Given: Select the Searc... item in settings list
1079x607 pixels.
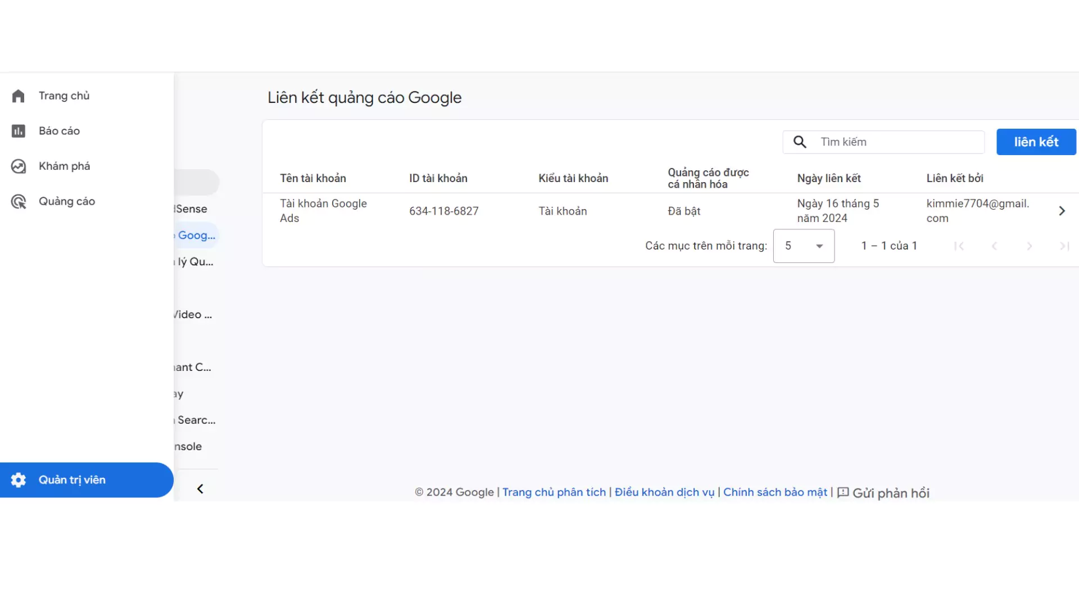Looking at the screenshot, I should [196, 420].
